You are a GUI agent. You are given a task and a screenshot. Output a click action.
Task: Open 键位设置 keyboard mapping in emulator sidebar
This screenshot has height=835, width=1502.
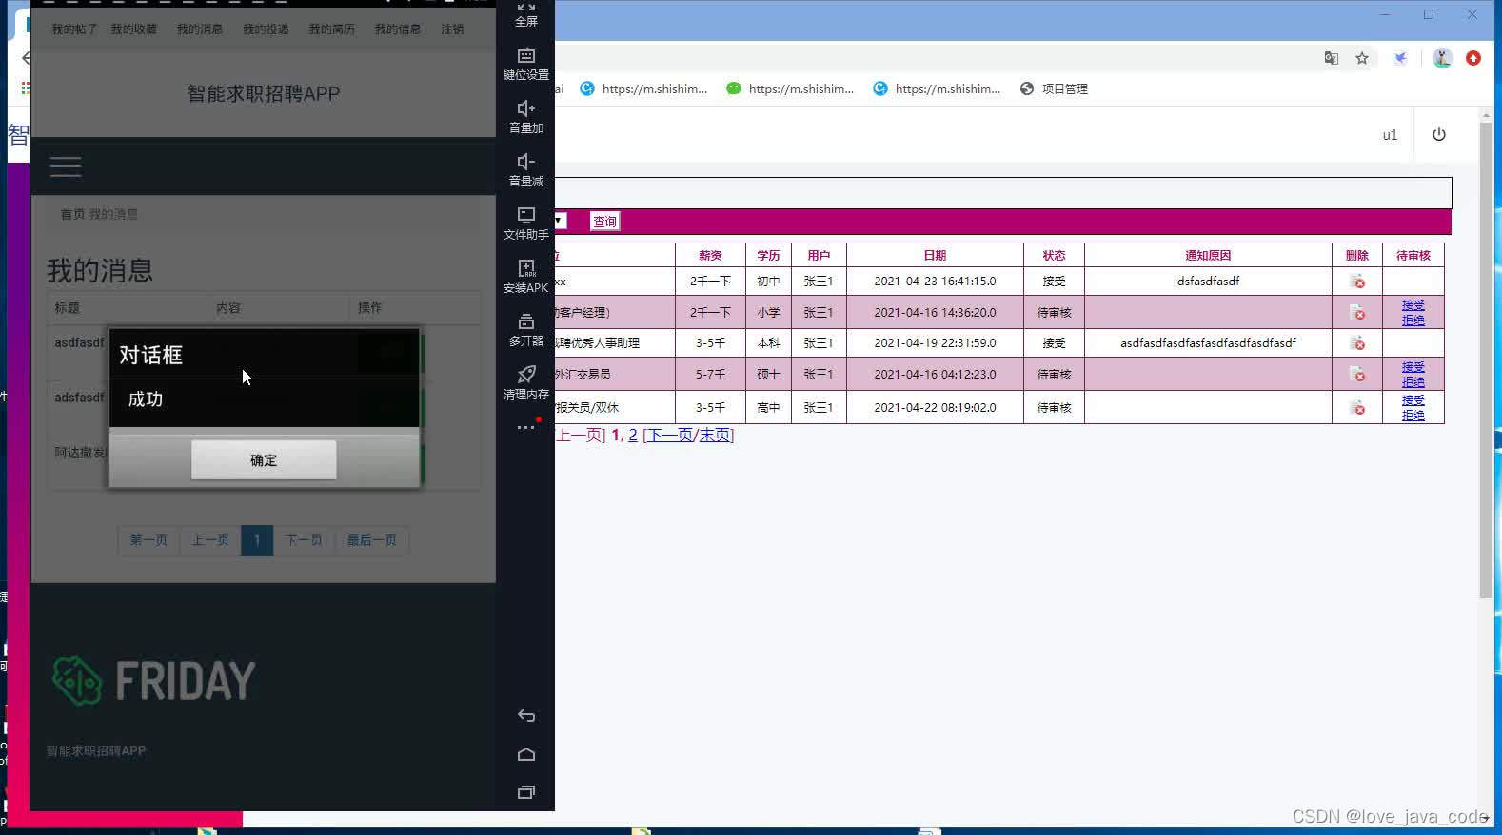pyautogui.click(x=526, y=64)
